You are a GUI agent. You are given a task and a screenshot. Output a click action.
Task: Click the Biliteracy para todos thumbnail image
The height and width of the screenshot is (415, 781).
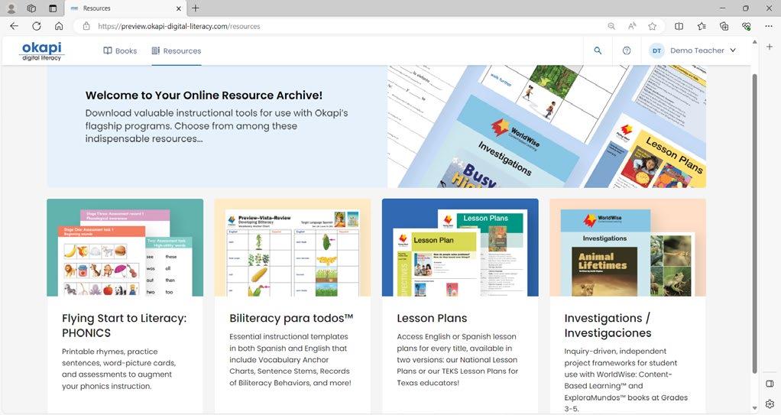[293, 248]
